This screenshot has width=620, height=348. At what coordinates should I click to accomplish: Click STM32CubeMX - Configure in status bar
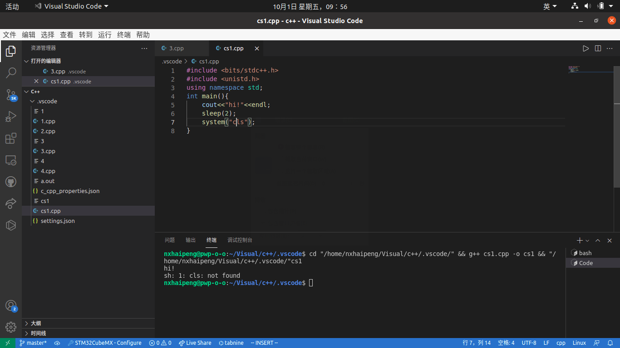104,343
